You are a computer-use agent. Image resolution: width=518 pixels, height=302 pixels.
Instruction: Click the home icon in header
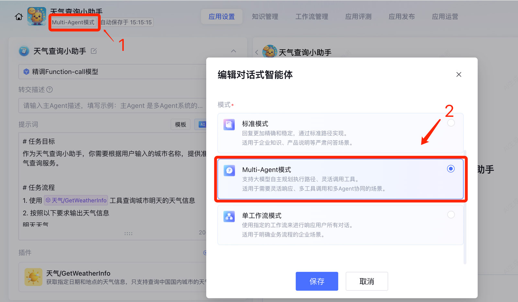coord(19,17)
